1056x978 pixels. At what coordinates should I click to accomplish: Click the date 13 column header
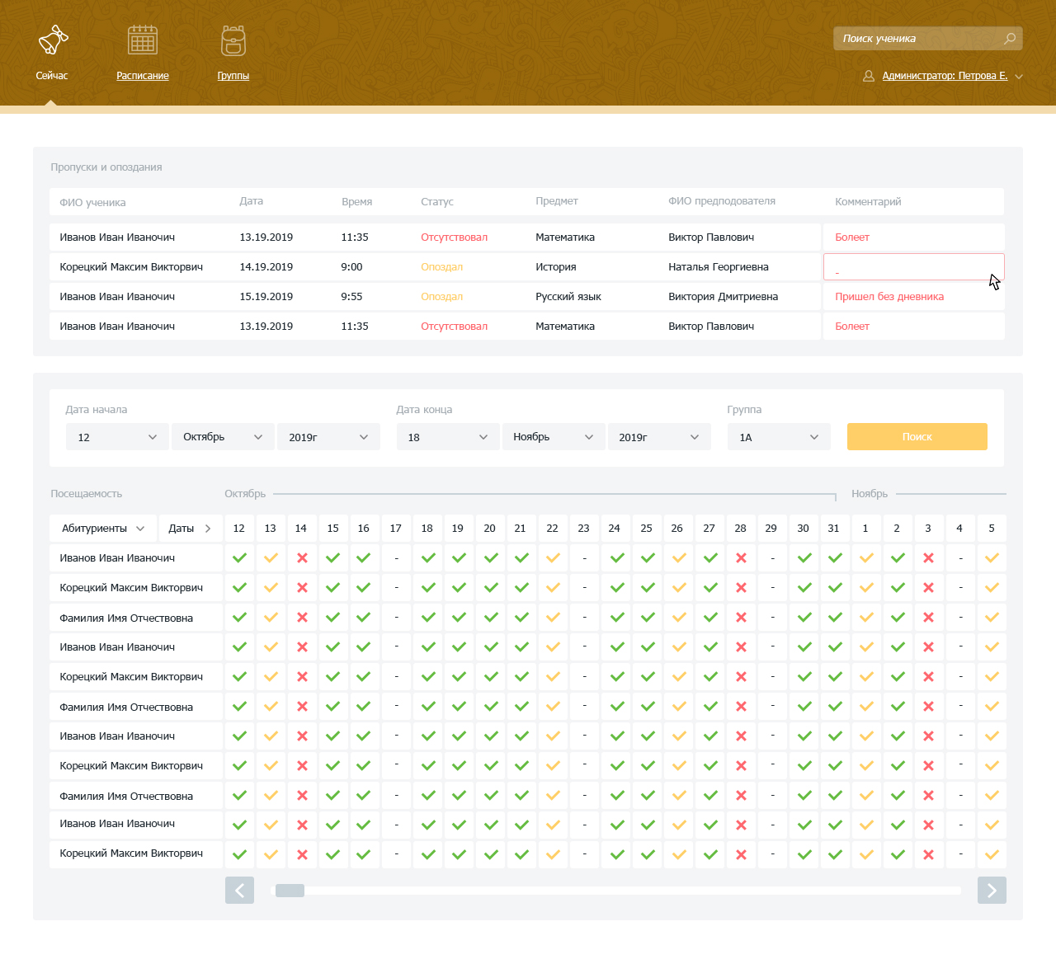click(271, 529)
